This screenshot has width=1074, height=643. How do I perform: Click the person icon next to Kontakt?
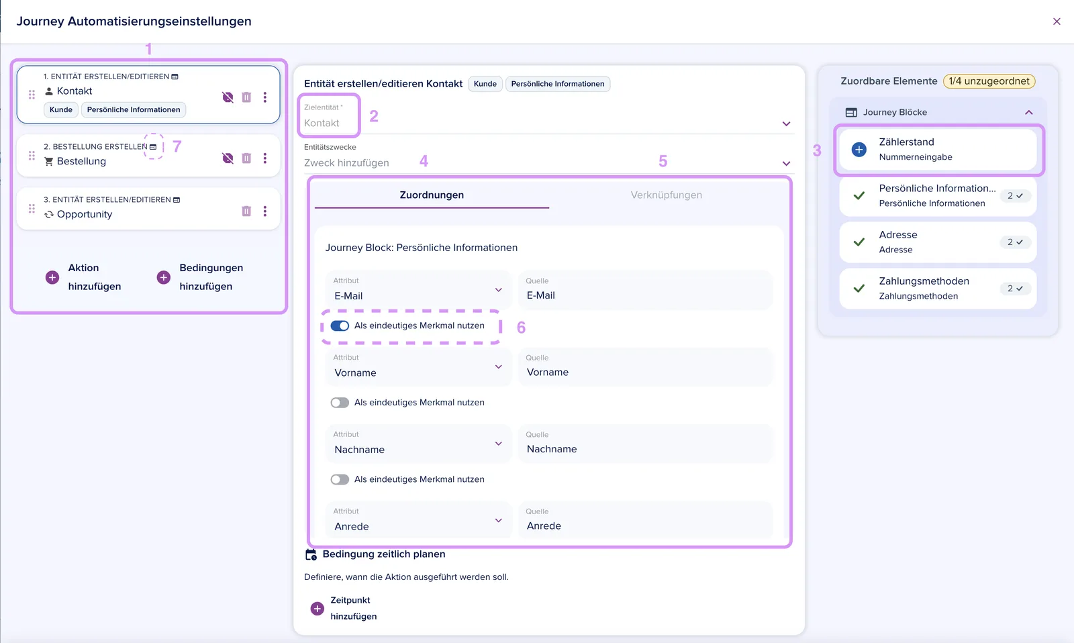(49, 91)
